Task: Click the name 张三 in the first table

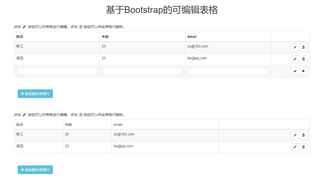Action: (x=20, y=46)
